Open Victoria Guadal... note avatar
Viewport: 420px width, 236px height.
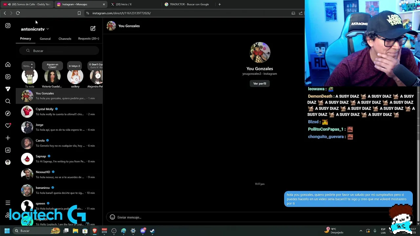(52, 76)
